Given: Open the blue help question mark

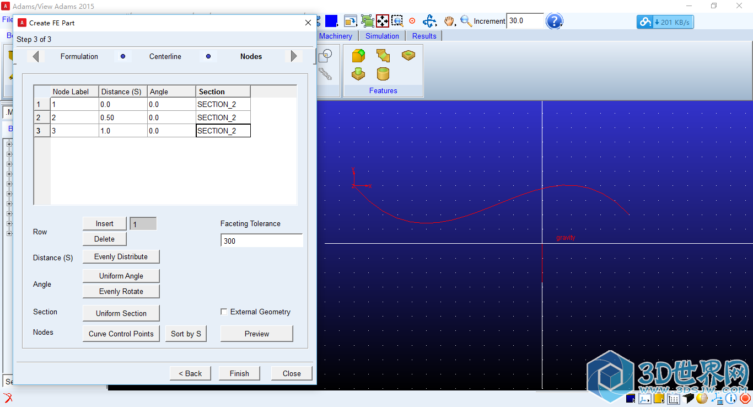Looking at the screenshot, I should coord(554,21).
